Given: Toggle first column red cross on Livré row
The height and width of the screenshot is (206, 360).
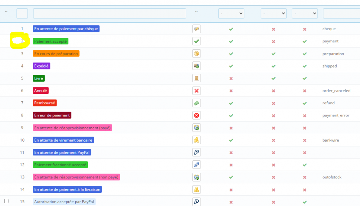Looking at the screenshot, I should (x=231, y=78).
